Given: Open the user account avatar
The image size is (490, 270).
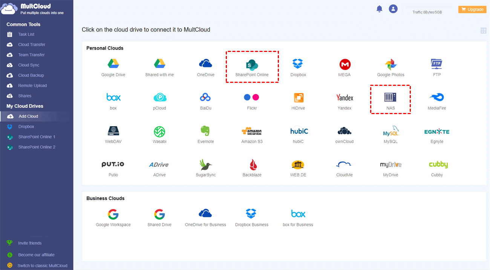Looking at the screenshot, I should [393, 9].
